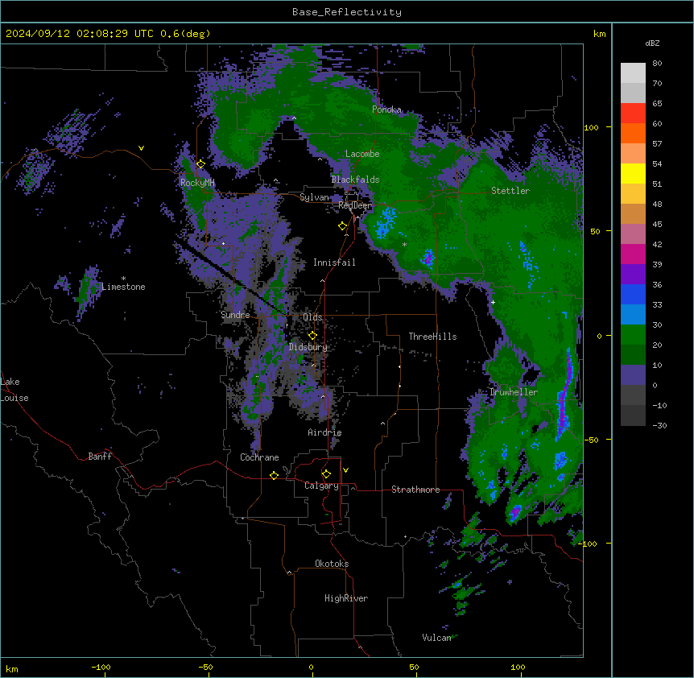This screenshot has width=694, height=678.
Task: Click the Lake Louise label at left edge
Action: [14, 390]
